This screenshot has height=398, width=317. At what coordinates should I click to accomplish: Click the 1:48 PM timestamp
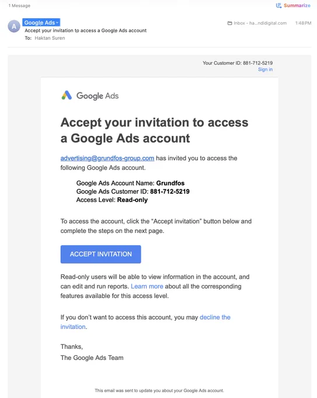[x=303, y=23]
